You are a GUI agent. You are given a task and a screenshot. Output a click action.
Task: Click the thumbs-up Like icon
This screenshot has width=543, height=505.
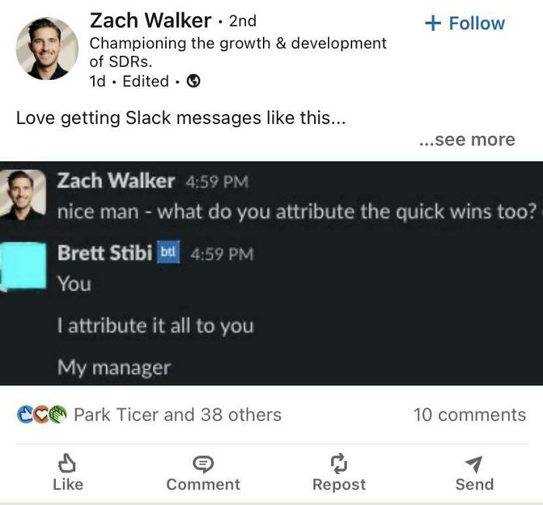pyautogui.click(x=67, y=465)
